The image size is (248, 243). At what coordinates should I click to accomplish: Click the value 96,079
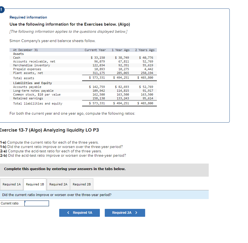(x=100, y=61)
